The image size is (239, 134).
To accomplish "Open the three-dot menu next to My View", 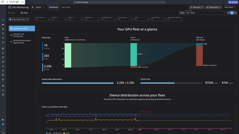I will click(x=31, y=13).
